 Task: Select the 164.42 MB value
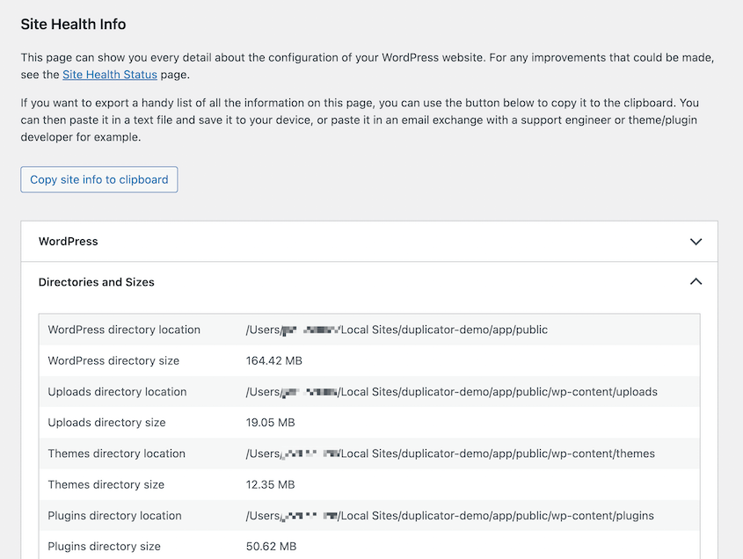(273, 360)
